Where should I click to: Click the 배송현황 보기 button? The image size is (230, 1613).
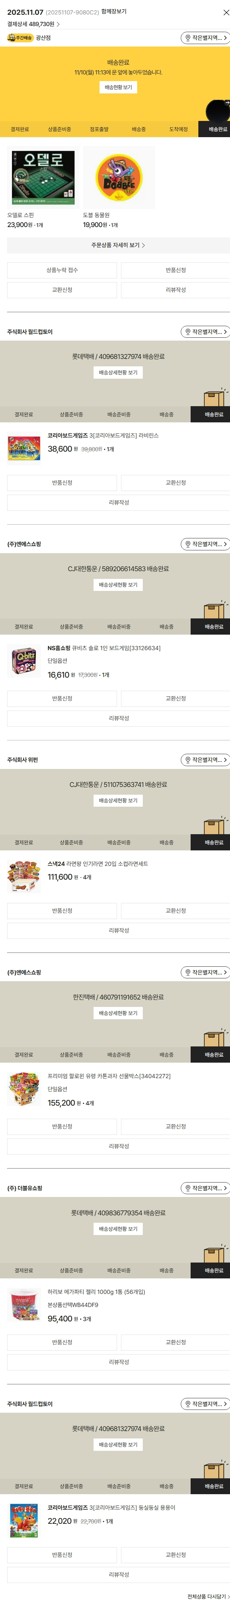point(118,88)
